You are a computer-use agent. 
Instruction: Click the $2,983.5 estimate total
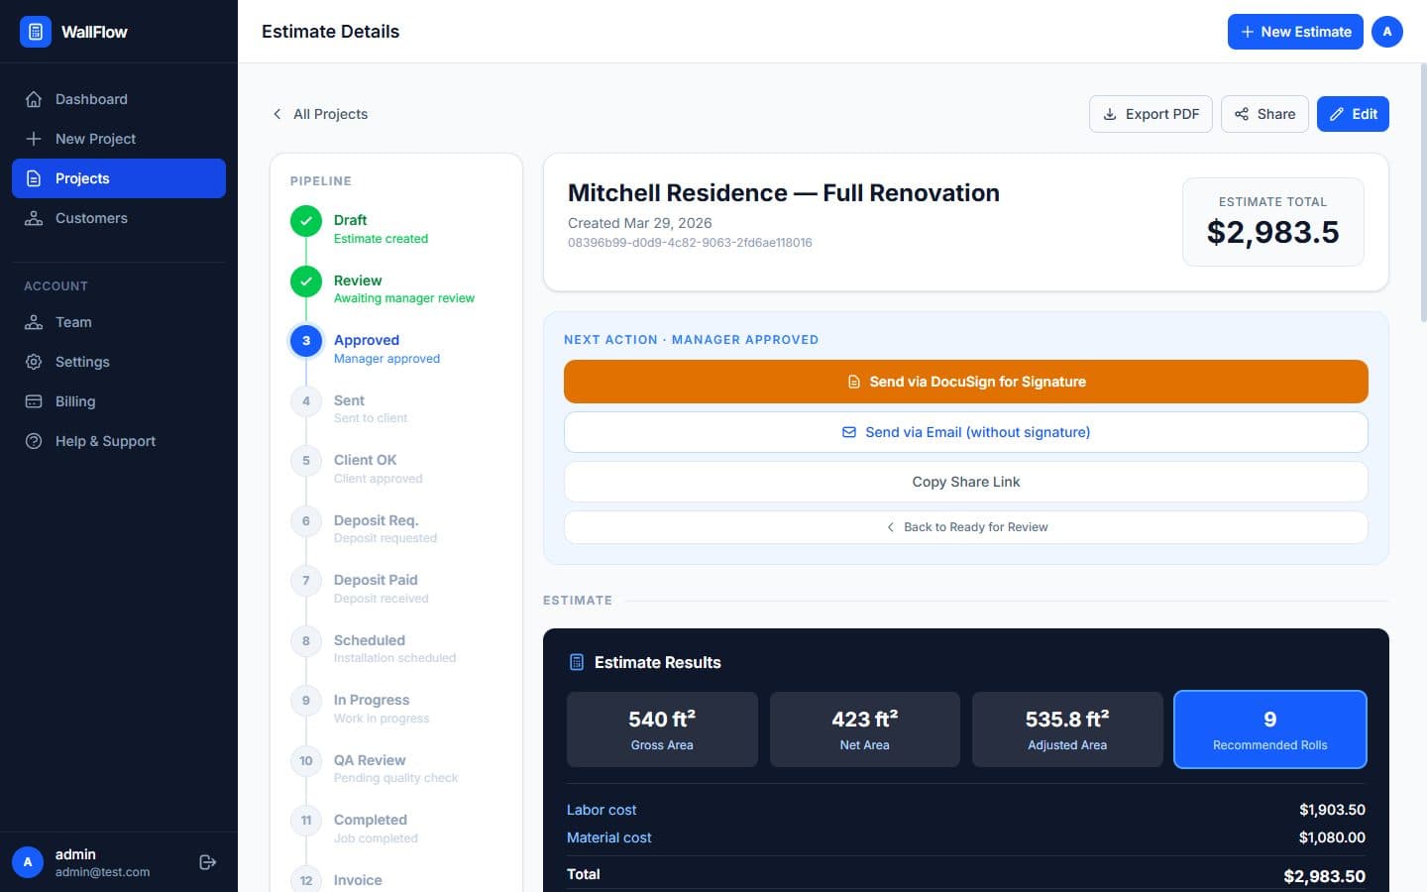1273,232
